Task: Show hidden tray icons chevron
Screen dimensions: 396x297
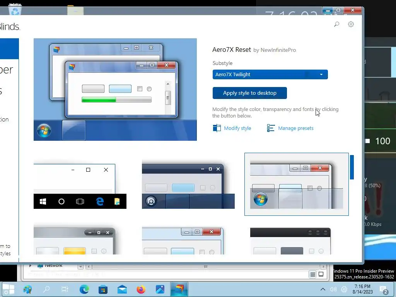Action: (323, 289)
